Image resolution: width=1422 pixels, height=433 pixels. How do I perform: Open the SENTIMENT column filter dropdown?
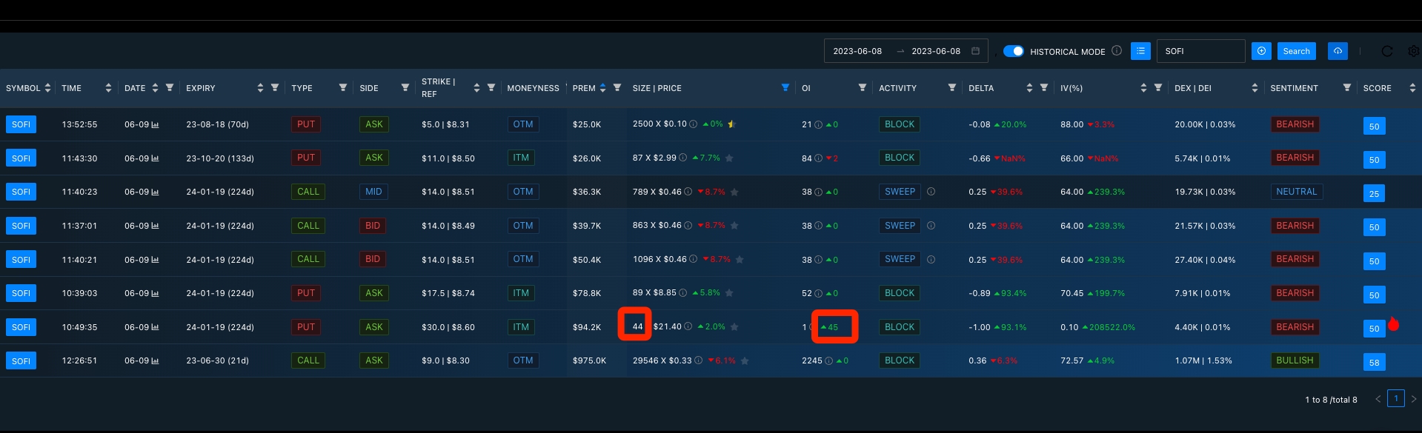[x=1346, y=88]
